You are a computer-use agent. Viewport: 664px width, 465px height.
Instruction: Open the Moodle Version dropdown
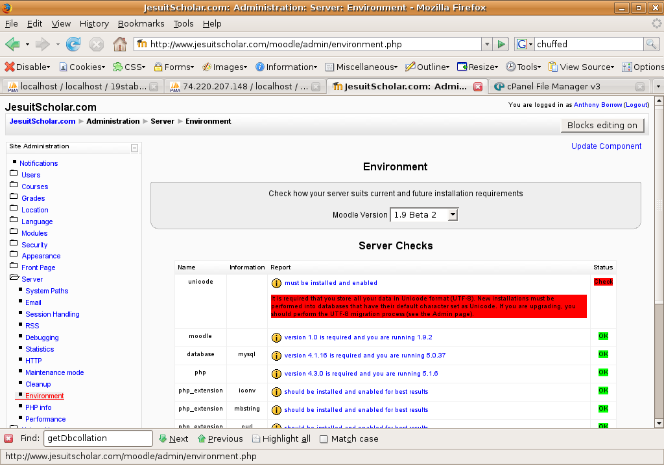click(x=424, y=215)
